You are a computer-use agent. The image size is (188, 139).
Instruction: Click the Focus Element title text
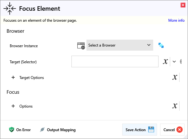(39, 8)
